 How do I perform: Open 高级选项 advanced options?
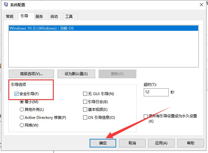[x=31, y=74]
